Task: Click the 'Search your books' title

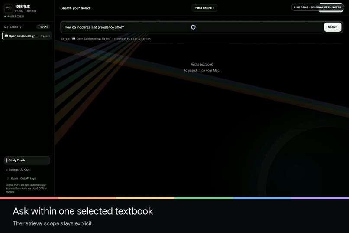Action: pos(75,8)
